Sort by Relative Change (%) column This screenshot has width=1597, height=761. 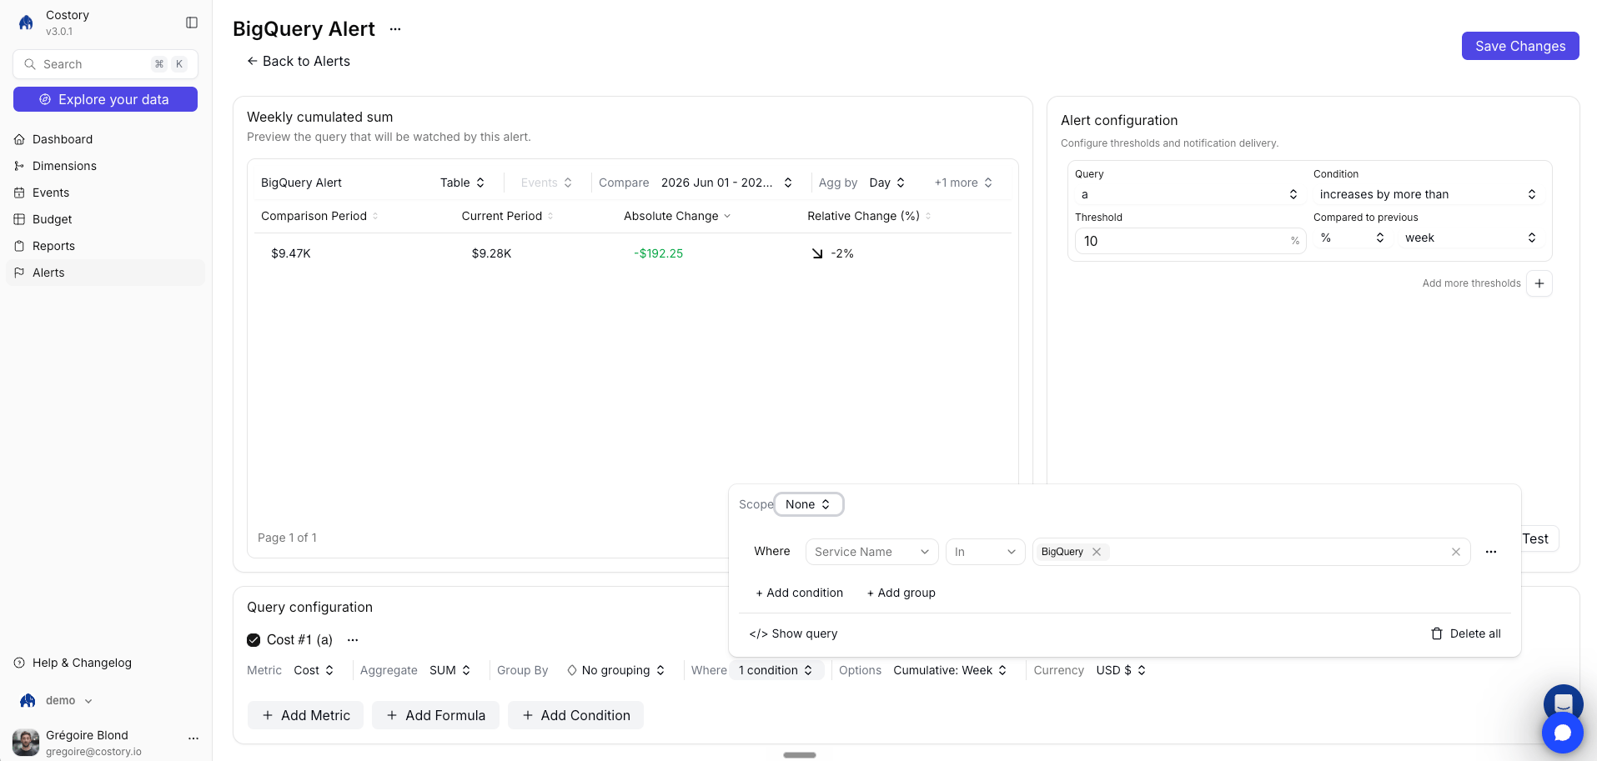[x=869, y=216]
